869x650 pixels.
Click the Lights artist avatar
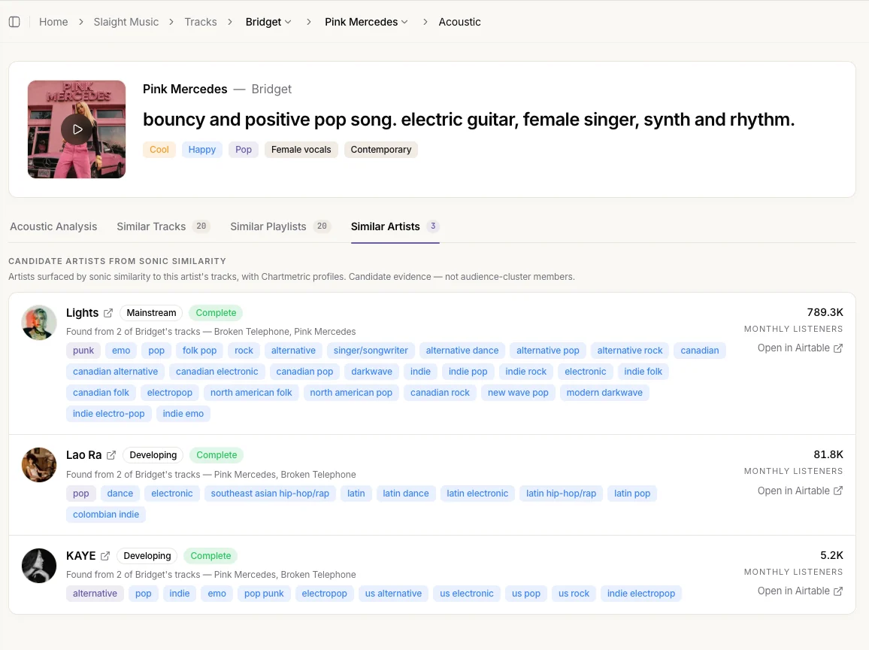(x=39, y=322)
